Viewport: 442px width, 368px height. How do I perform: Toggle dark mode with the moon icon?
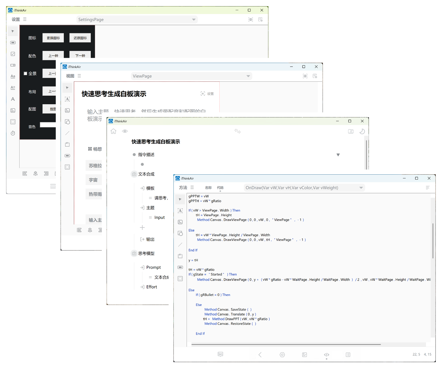(362, 131)
